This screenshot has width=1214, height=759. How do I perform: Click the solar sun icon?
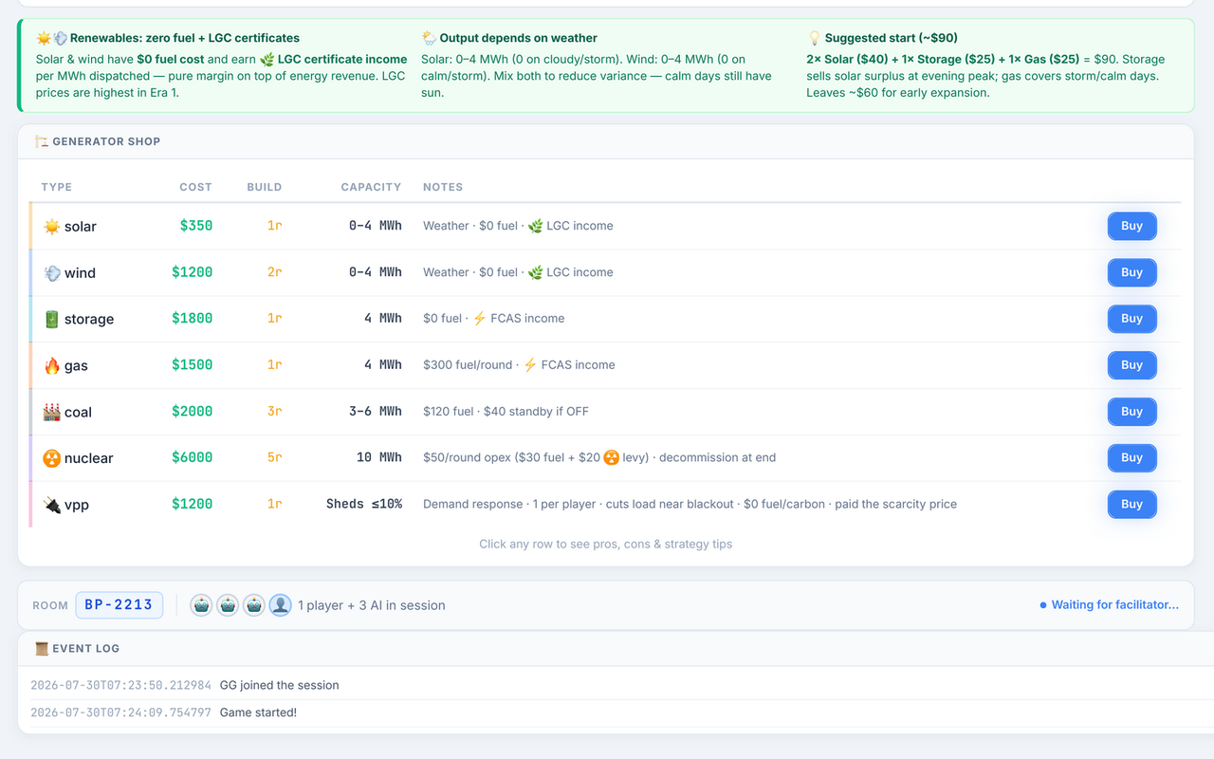pyautogui.click(x=51, y=227)
